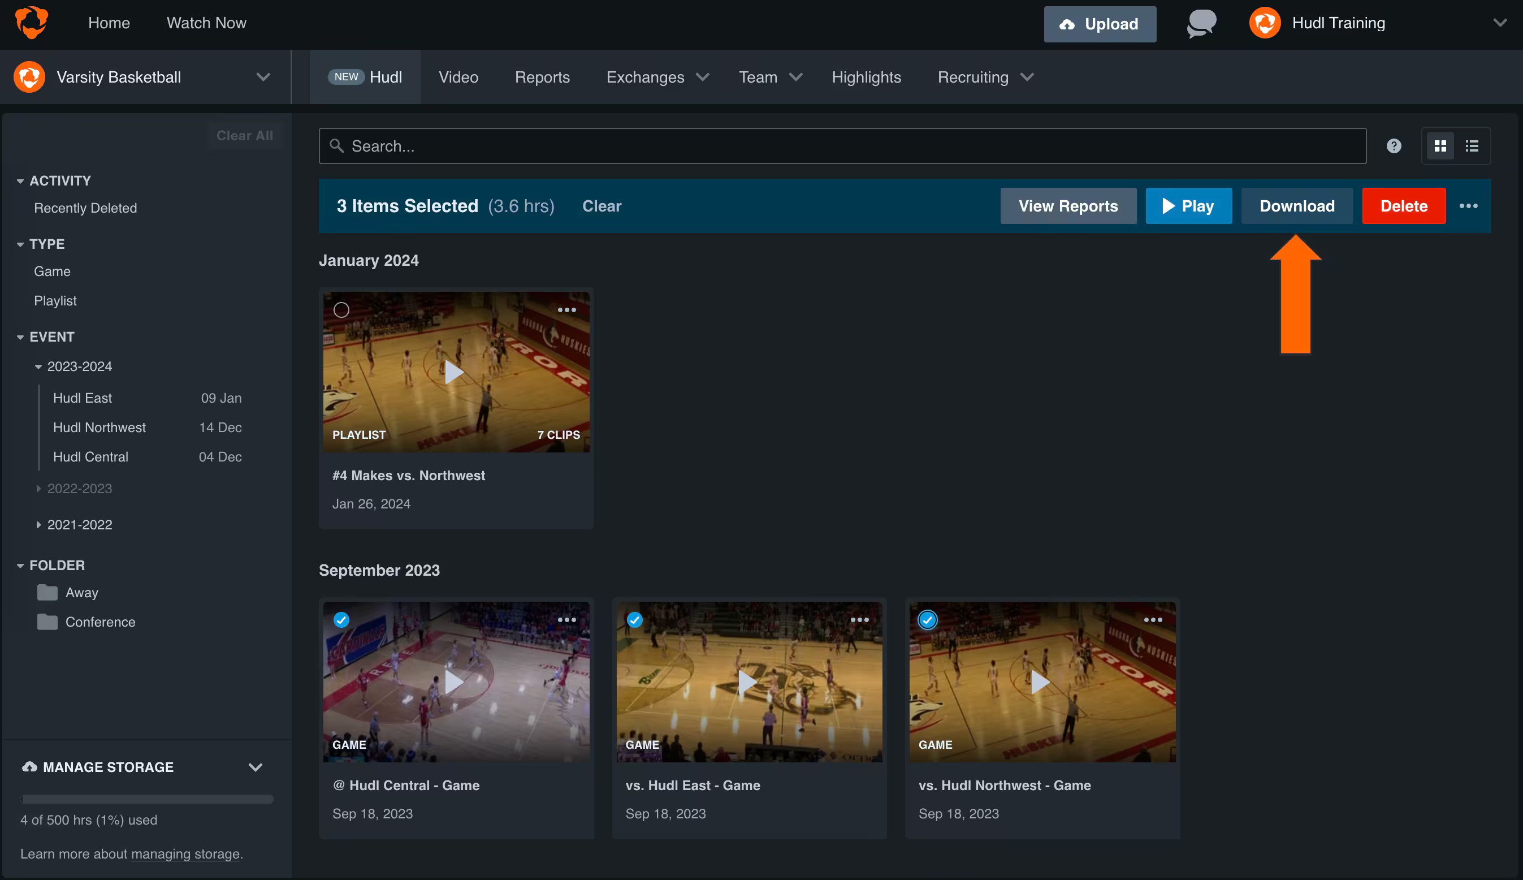Play the @ Hudl Central game video
Viewport: 1523px width, 880px height.
pos(455,681)
